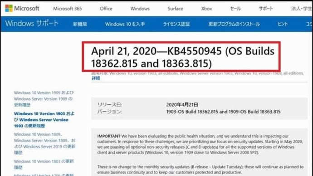
Task: Click the paragraph starting 'There is no change'
Action: [x=201, y=169]
